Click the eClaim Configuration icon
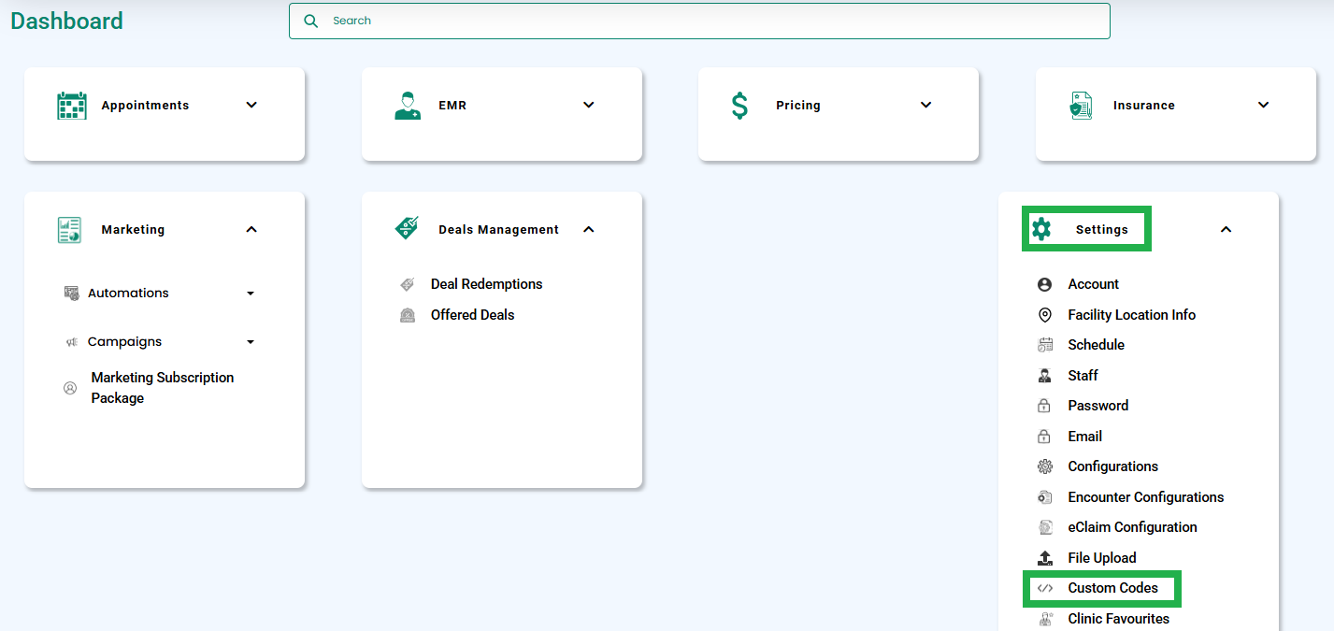 pyautogui.click(x=1045, y=527)
